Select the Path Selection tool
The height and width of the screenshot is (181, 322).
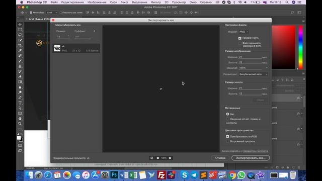[20, 108]
